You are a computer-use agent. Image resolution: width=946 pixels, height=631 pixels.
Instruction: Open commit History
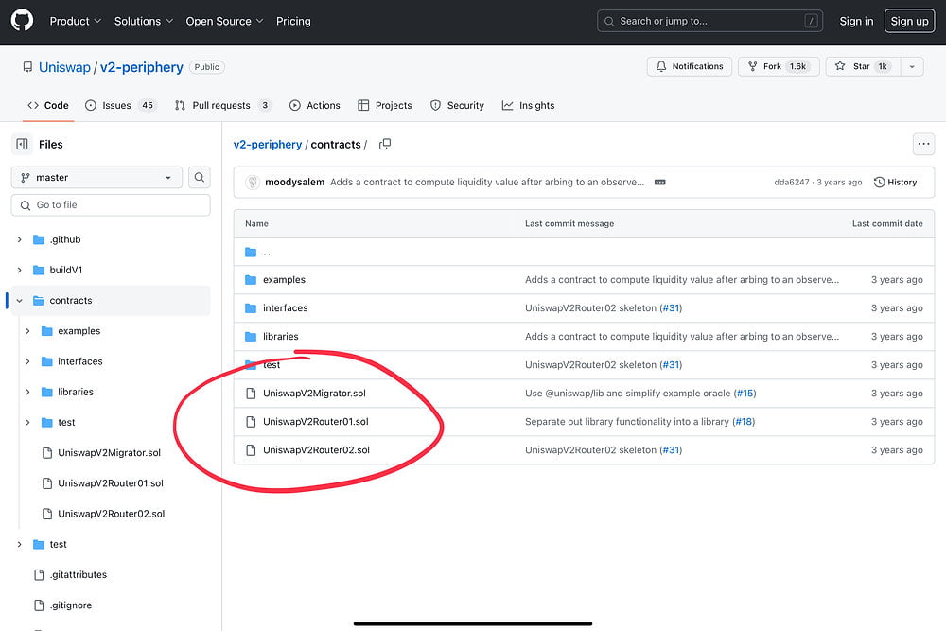tap(895, 183)
